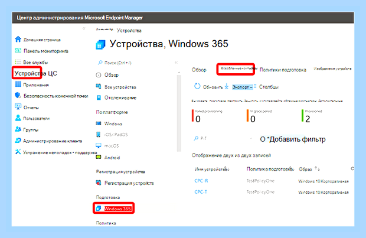Collapse the devices submenu panel chevron
366x238 pixels.
click(x=177, y=63)
